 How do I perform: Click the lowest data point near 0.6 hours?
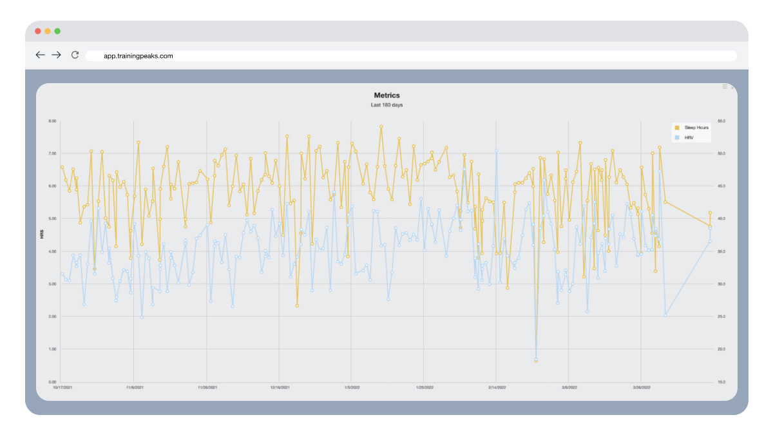pyautogui.click(x=536, y=360)
